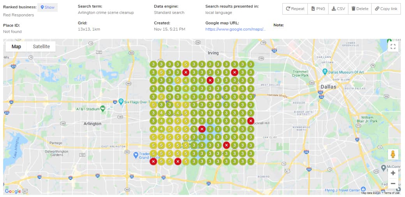
Task: Switch to Satellite map view
Action: coord(41,47)
